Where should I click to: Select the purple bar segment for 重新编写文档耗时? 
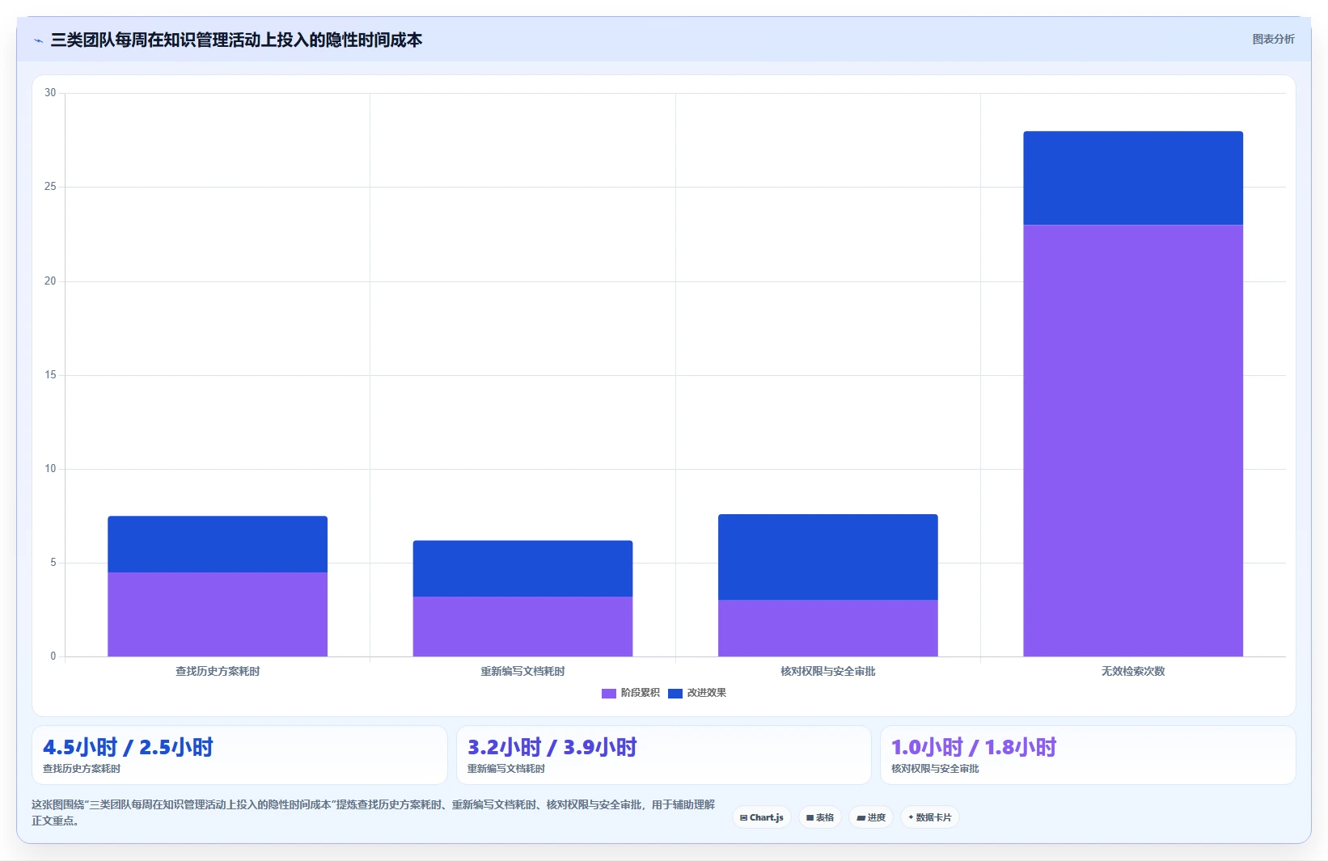(x=522, y=627)
